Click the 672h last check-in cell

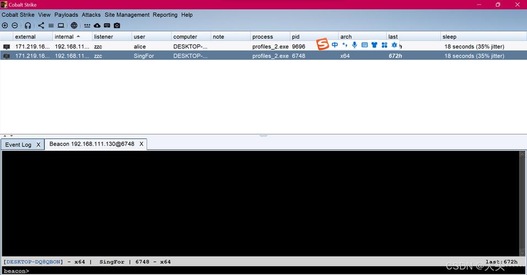tap(395, 56)
